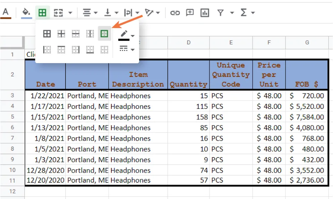Open the border color pencil picker
Viewport: 333px width, 199px height.
pos(127,35)
